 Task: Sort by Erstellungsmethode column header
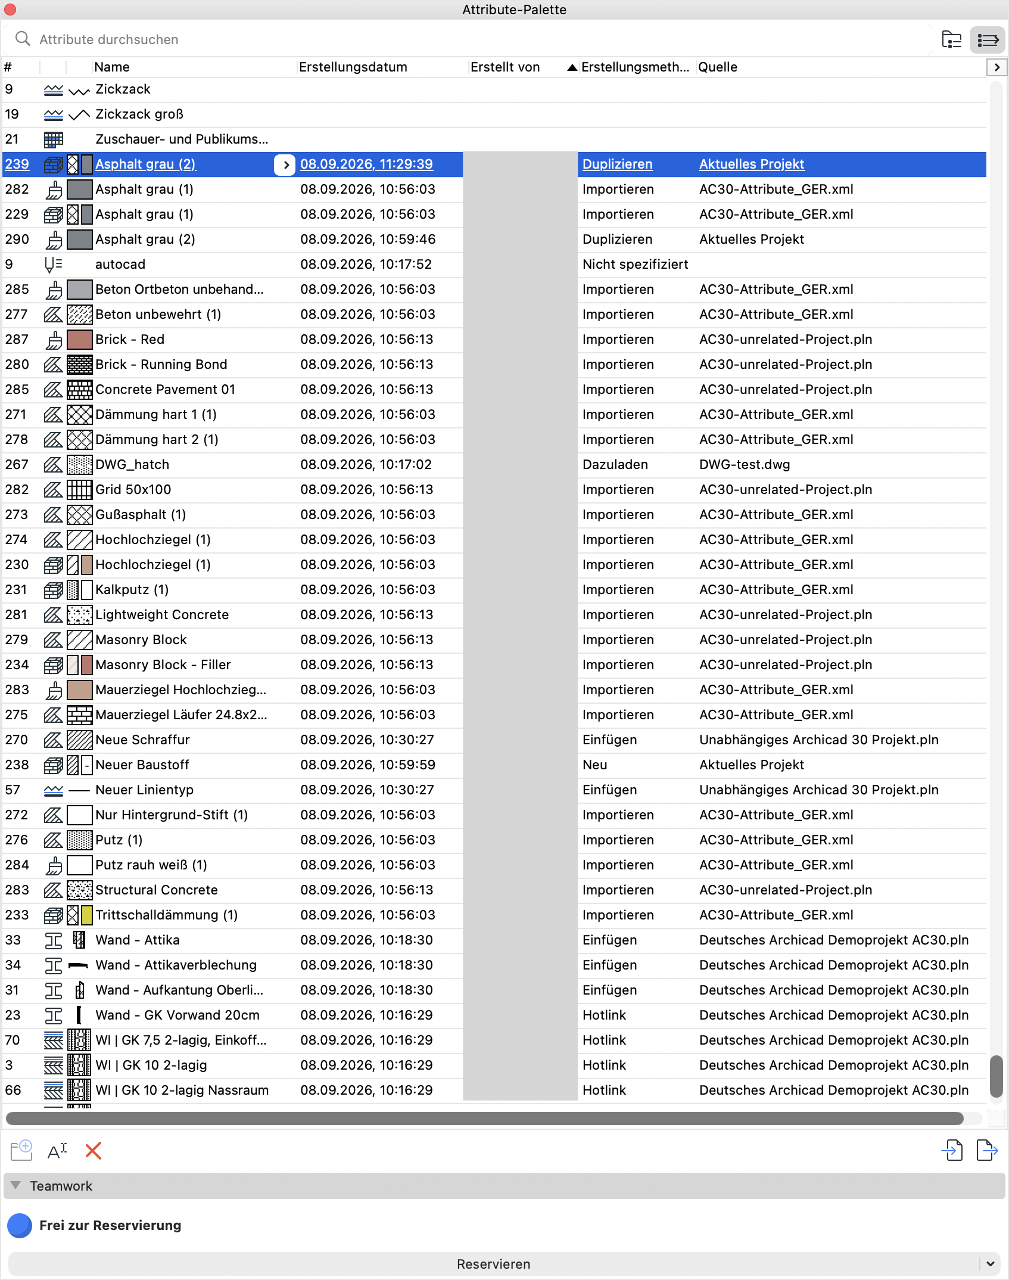click(x=635, y=67)
